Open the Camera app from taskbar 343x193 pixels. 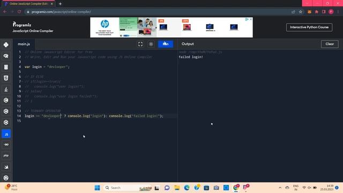216,188
